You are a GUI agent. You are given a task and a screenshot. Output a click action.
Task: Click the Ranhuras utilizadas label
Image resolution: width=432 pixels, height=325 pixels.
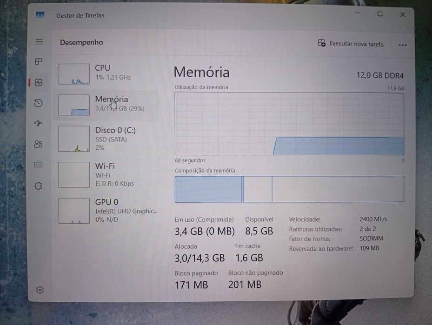click(315, 229)
